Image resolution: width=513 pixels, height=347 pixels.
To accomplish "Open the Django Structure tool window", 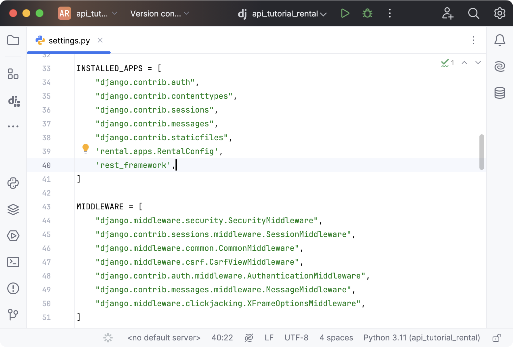I will 13,101.
